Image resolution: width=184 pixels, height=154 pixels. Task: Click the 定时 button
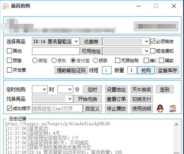[92, 89]
